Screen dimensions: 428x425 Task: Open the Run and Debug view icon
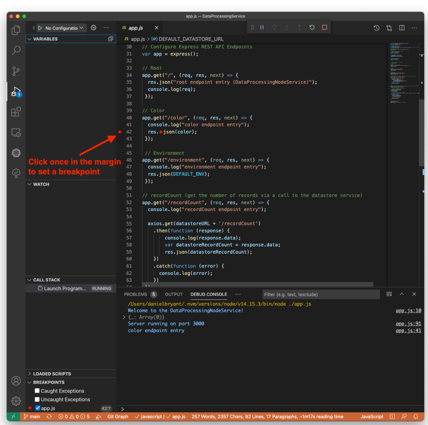[16, 91]
